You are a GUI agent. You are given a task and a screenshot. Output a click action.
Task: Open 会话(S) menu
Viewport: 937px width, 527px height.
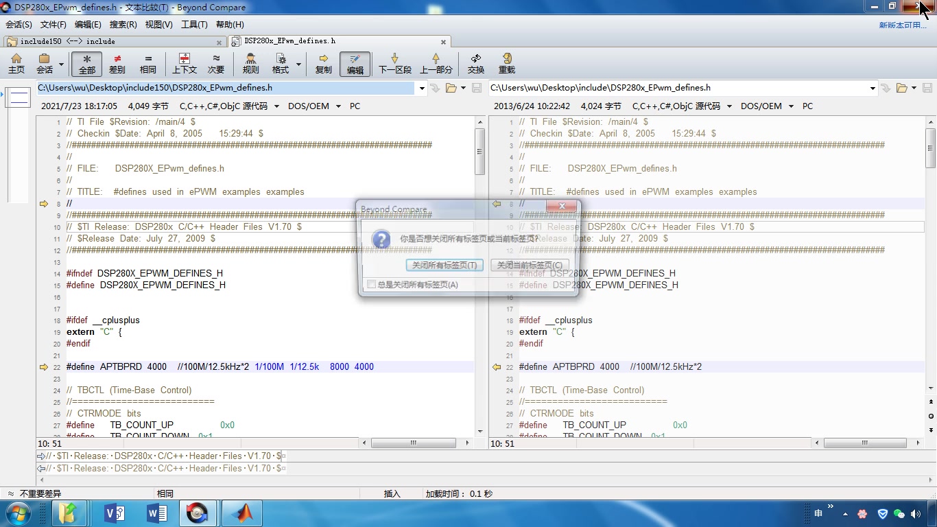[19, 25]
